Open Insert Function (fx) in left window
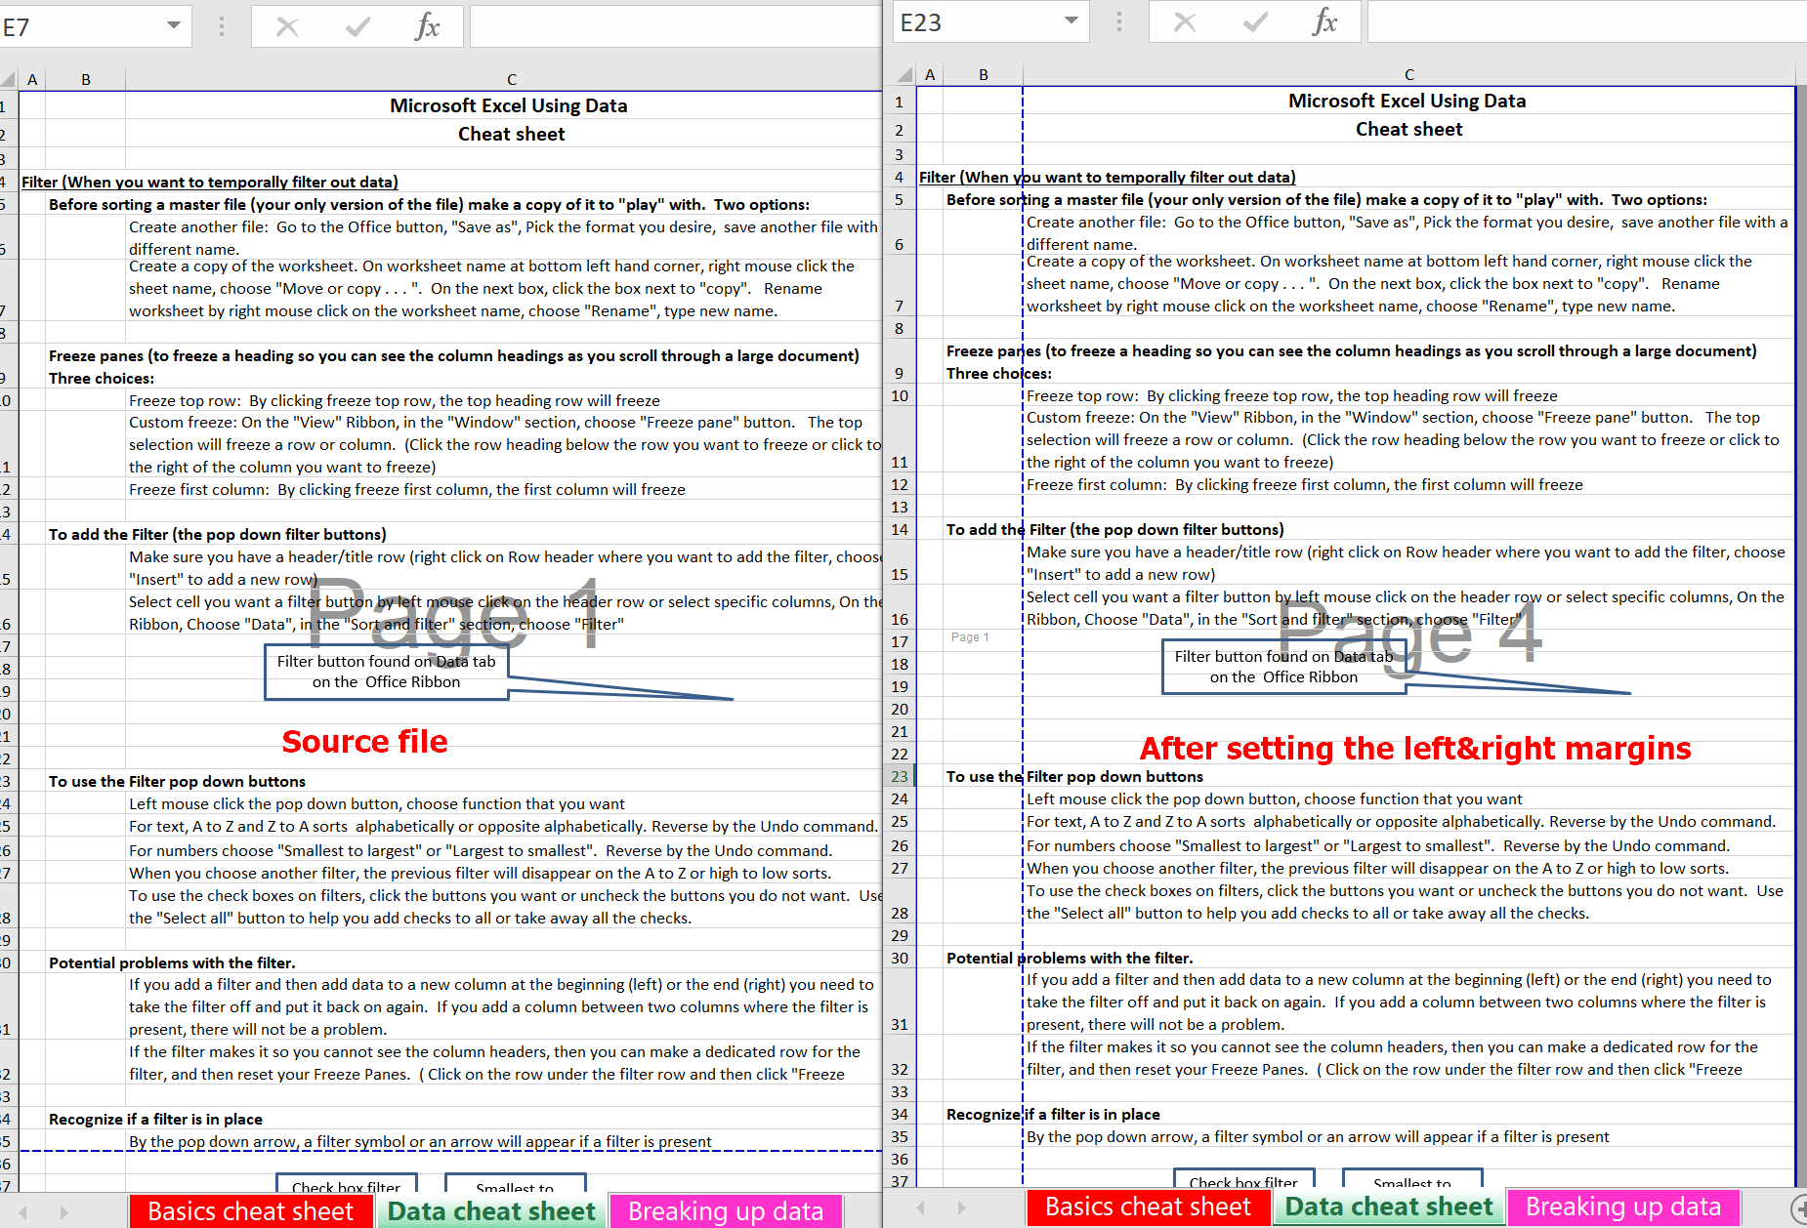The width and height of the screenshot is (1807, 1228). (428, 26)
